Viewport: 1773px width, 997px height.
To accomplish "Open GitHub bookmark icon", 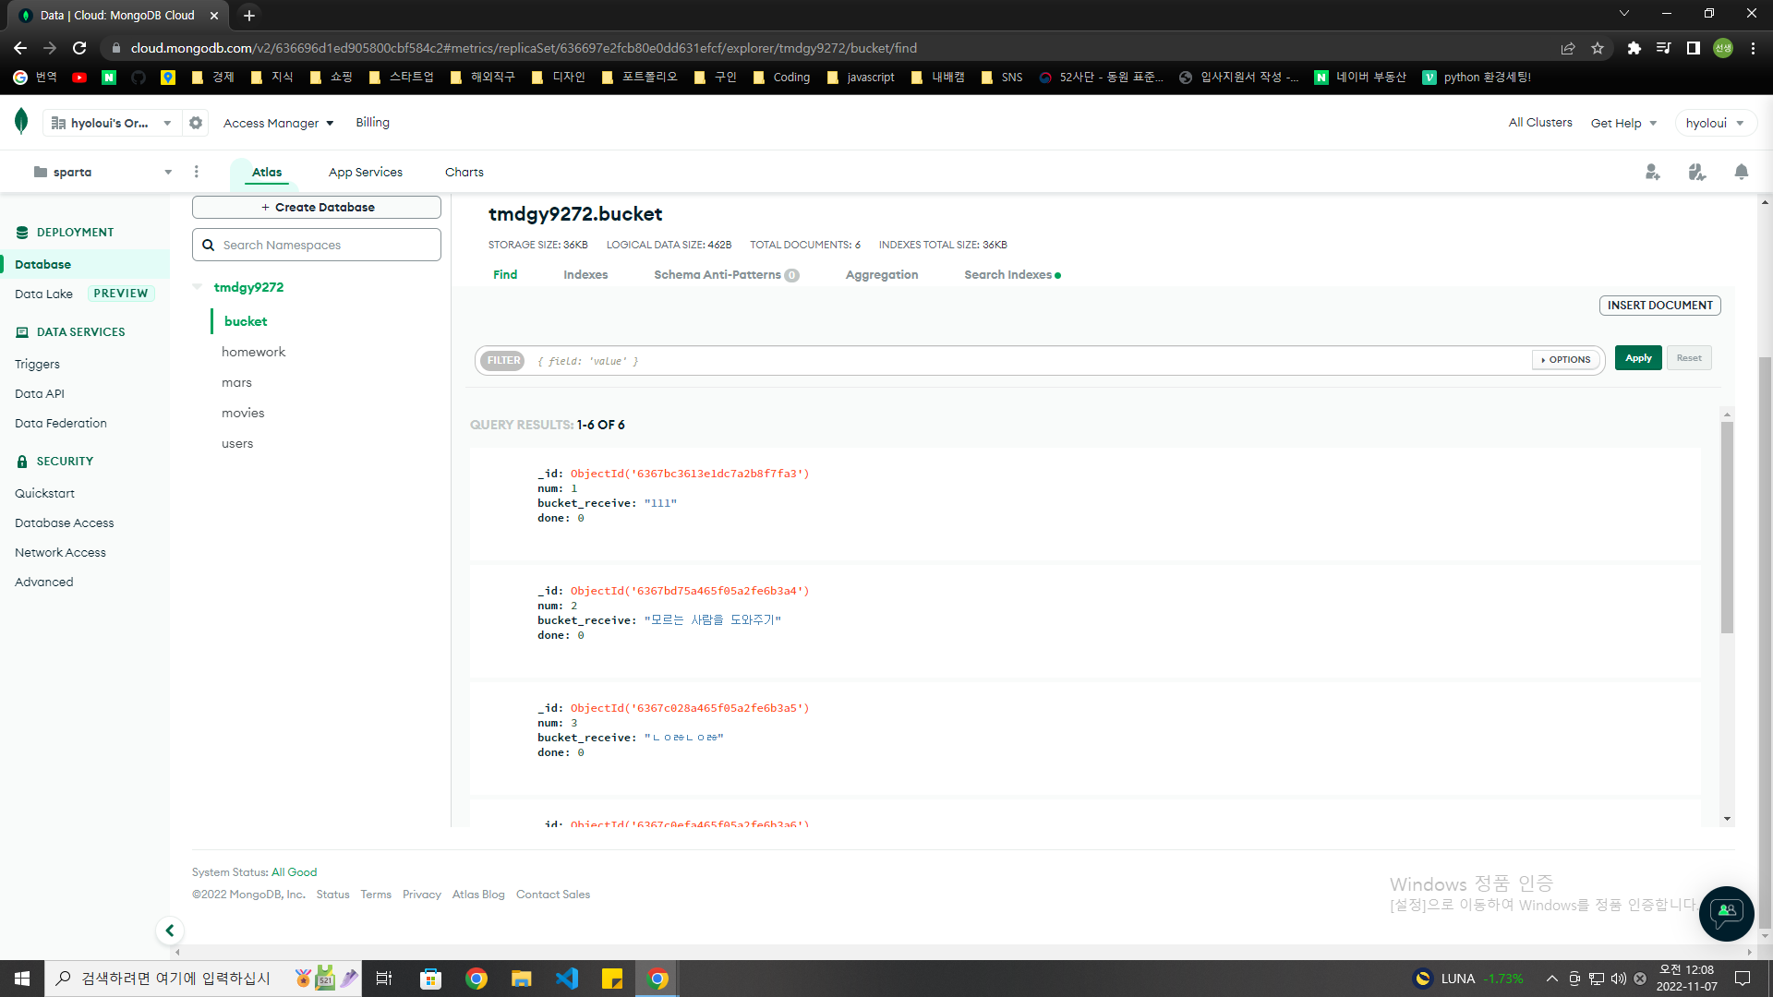I will coord(139,78).
